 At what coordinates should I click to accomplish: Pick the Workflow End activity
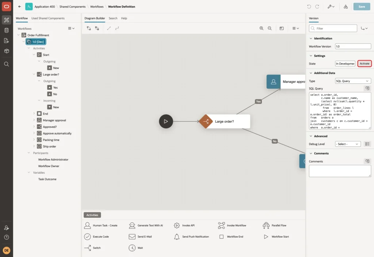pyautogui.click(x=231, y=237)
